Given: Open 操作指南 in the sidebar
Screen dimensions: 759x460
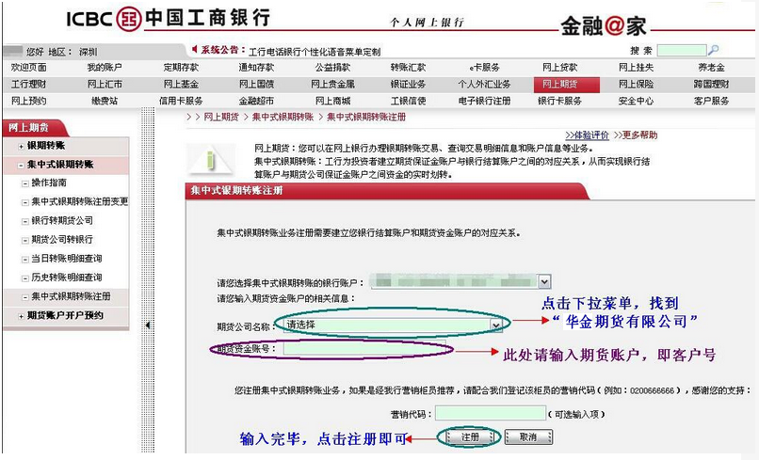Looking at the screenshot, I should tap(49, 182).
